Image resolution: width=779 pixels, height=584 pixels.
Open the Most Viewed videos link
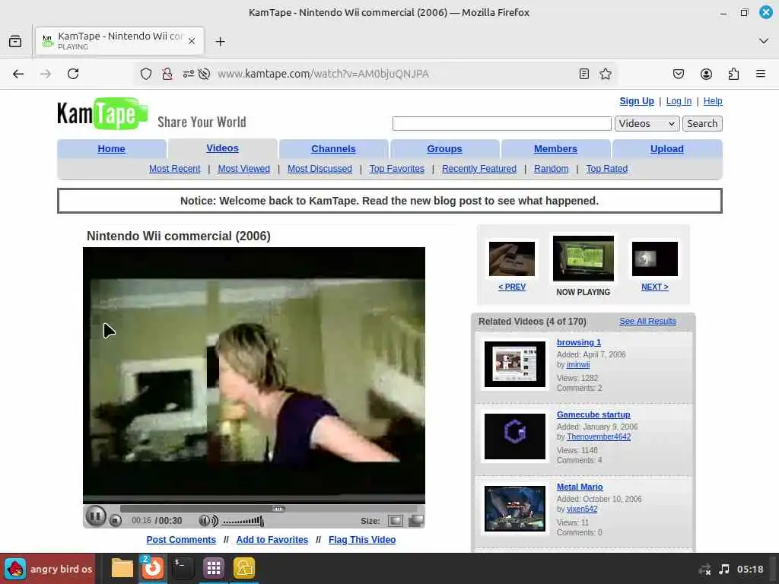coord(244,169)
